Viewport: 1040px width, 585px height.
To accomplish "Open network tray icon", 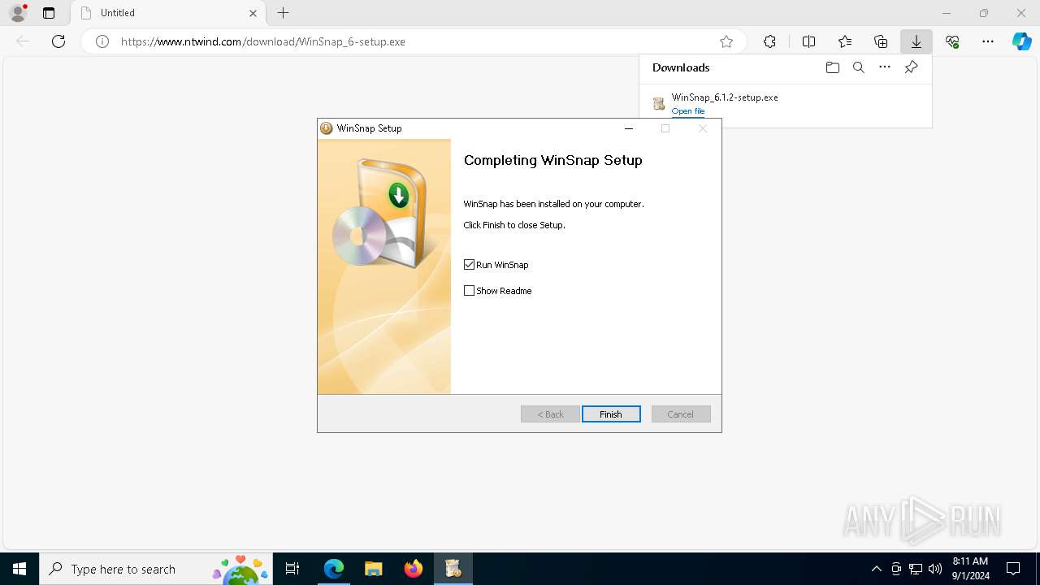I will pos(916,569).
